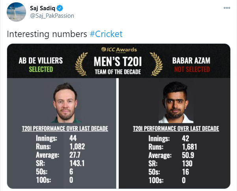
Task: Click the Saj Sadiq display name
Action: [x=43, y=8]
